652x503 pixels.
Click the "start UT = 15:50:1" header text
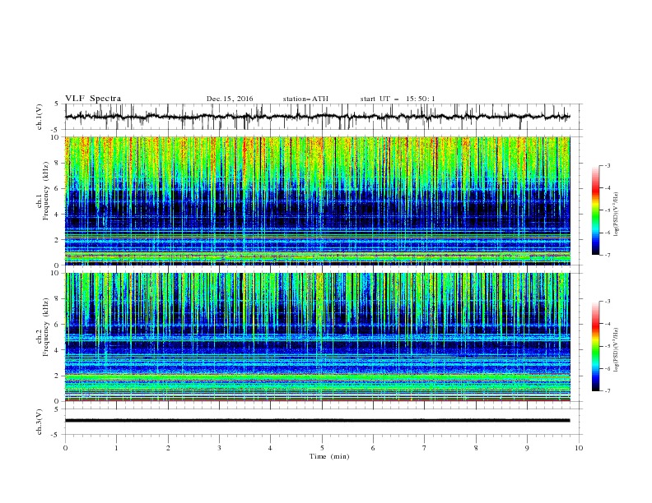click(398, 99)
